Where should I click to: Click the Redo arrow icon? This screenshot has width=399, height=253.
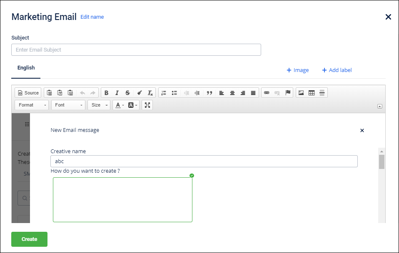coord(93,93)
